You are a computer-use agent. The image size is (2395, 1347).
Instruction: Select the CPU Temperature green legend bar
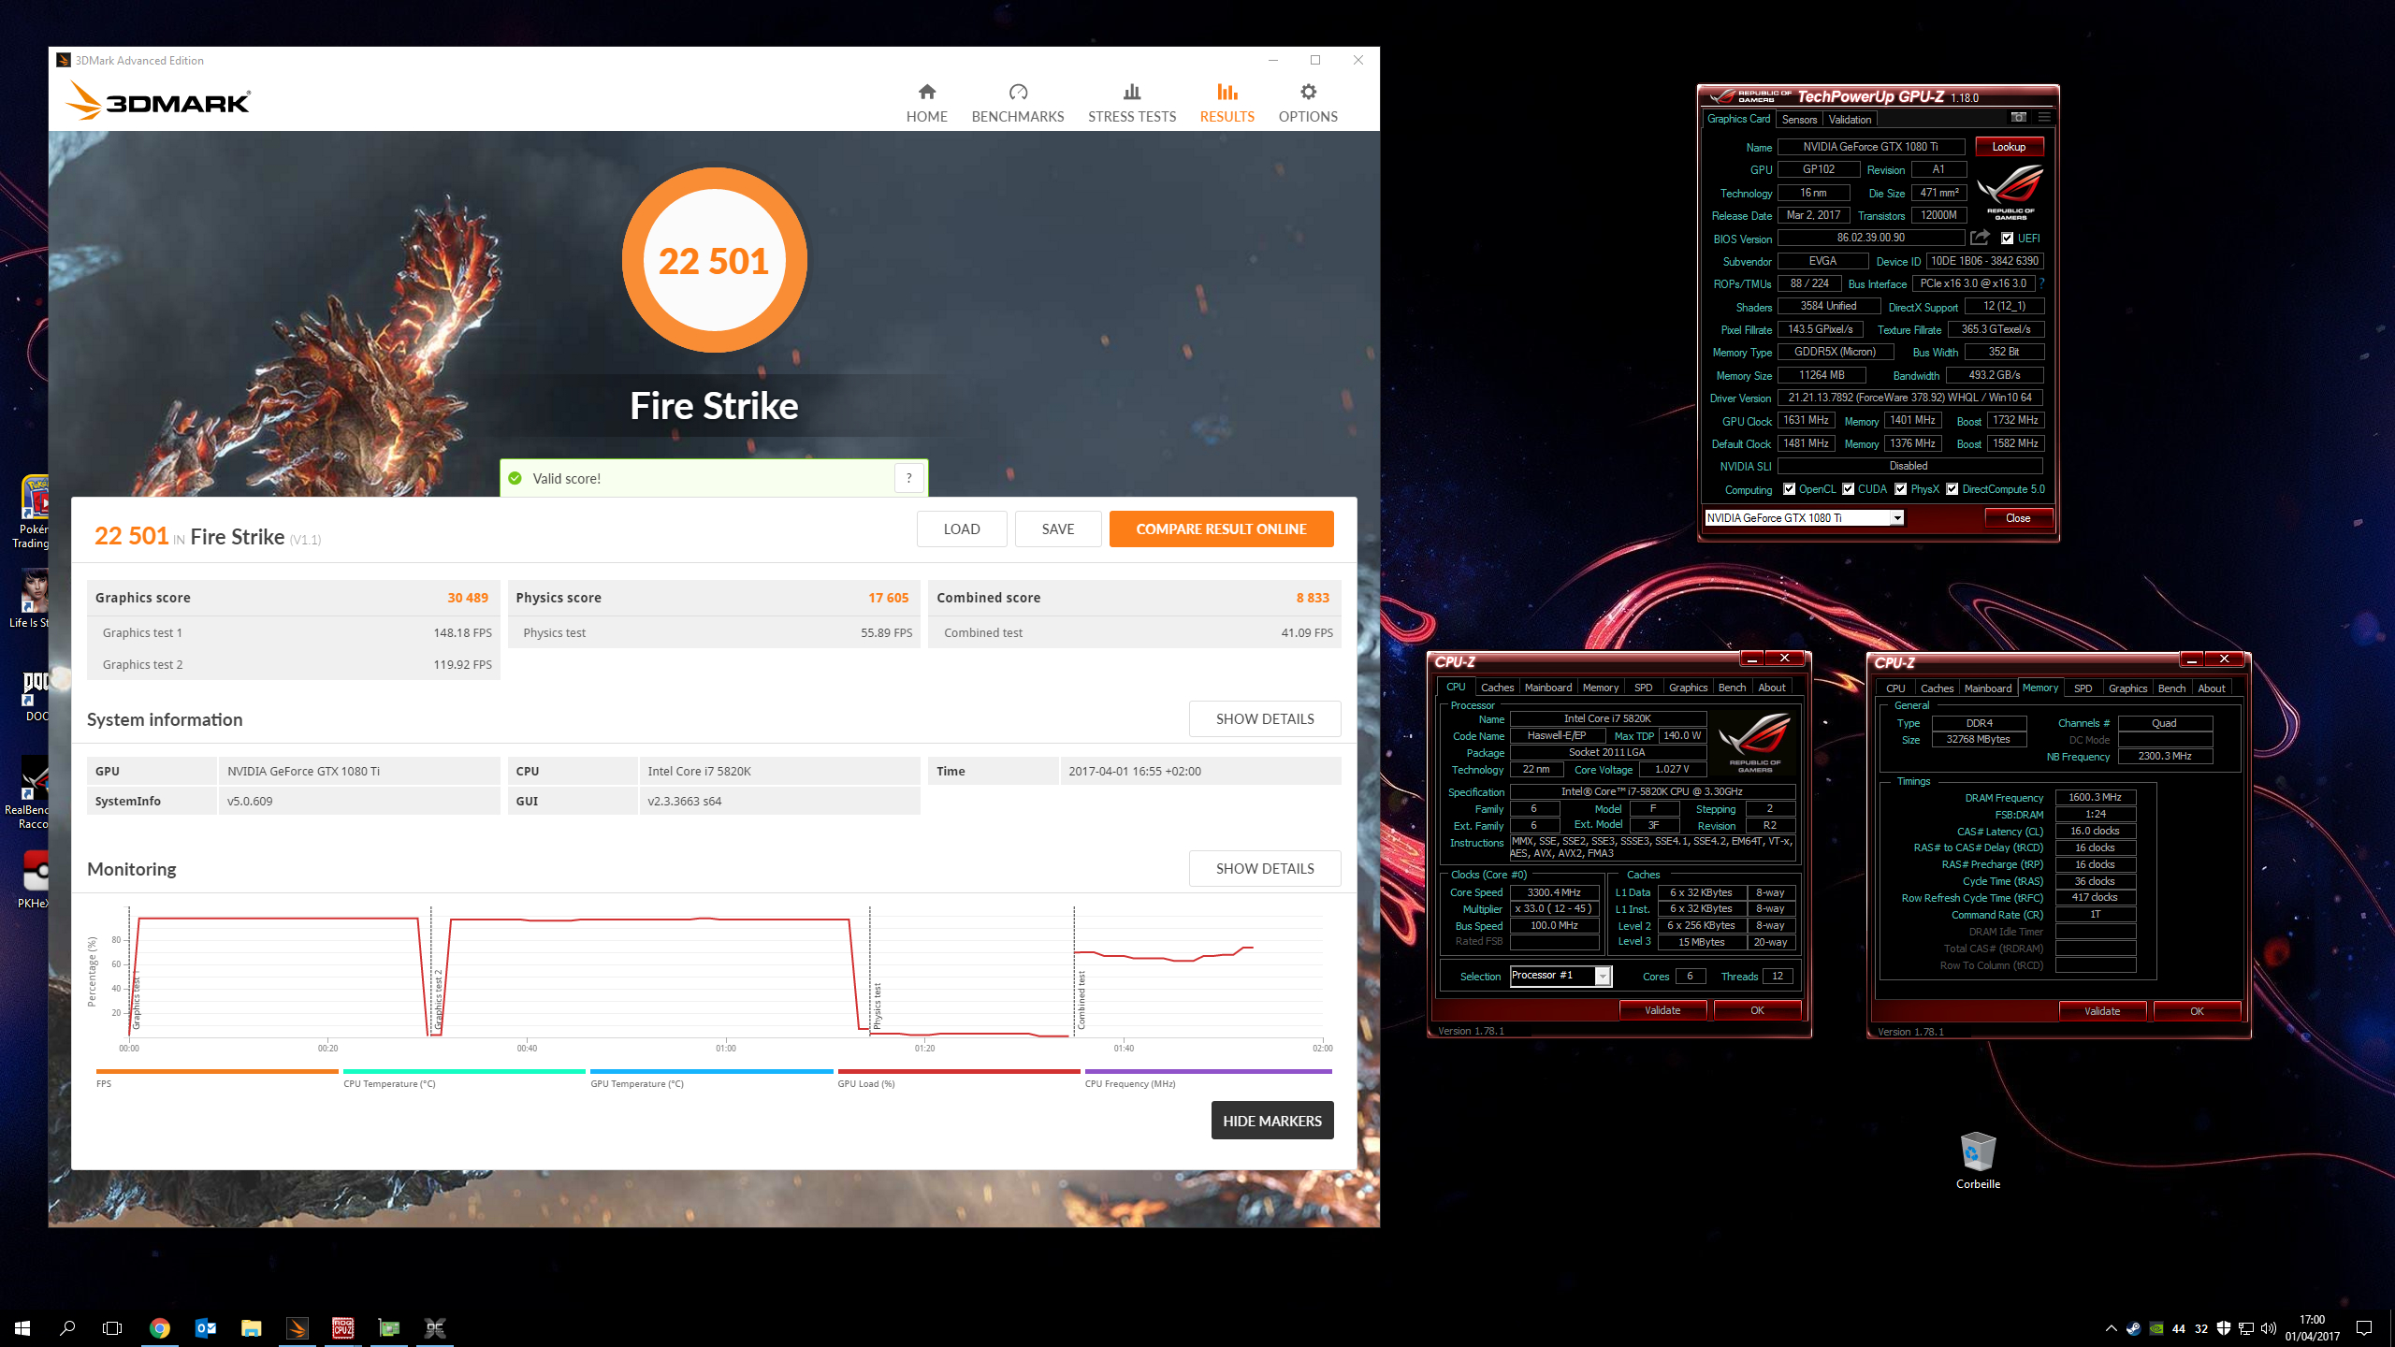coord(464,1072)
